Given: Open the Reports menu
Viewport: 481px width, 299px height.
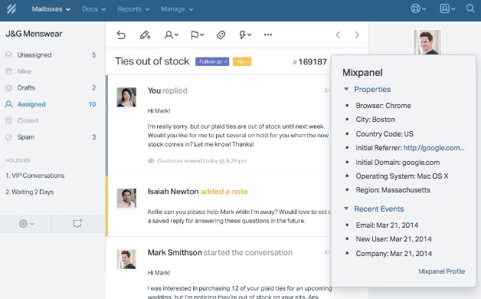Looking at the screenshot, I should pyautogui.click(x=133, y=9).
